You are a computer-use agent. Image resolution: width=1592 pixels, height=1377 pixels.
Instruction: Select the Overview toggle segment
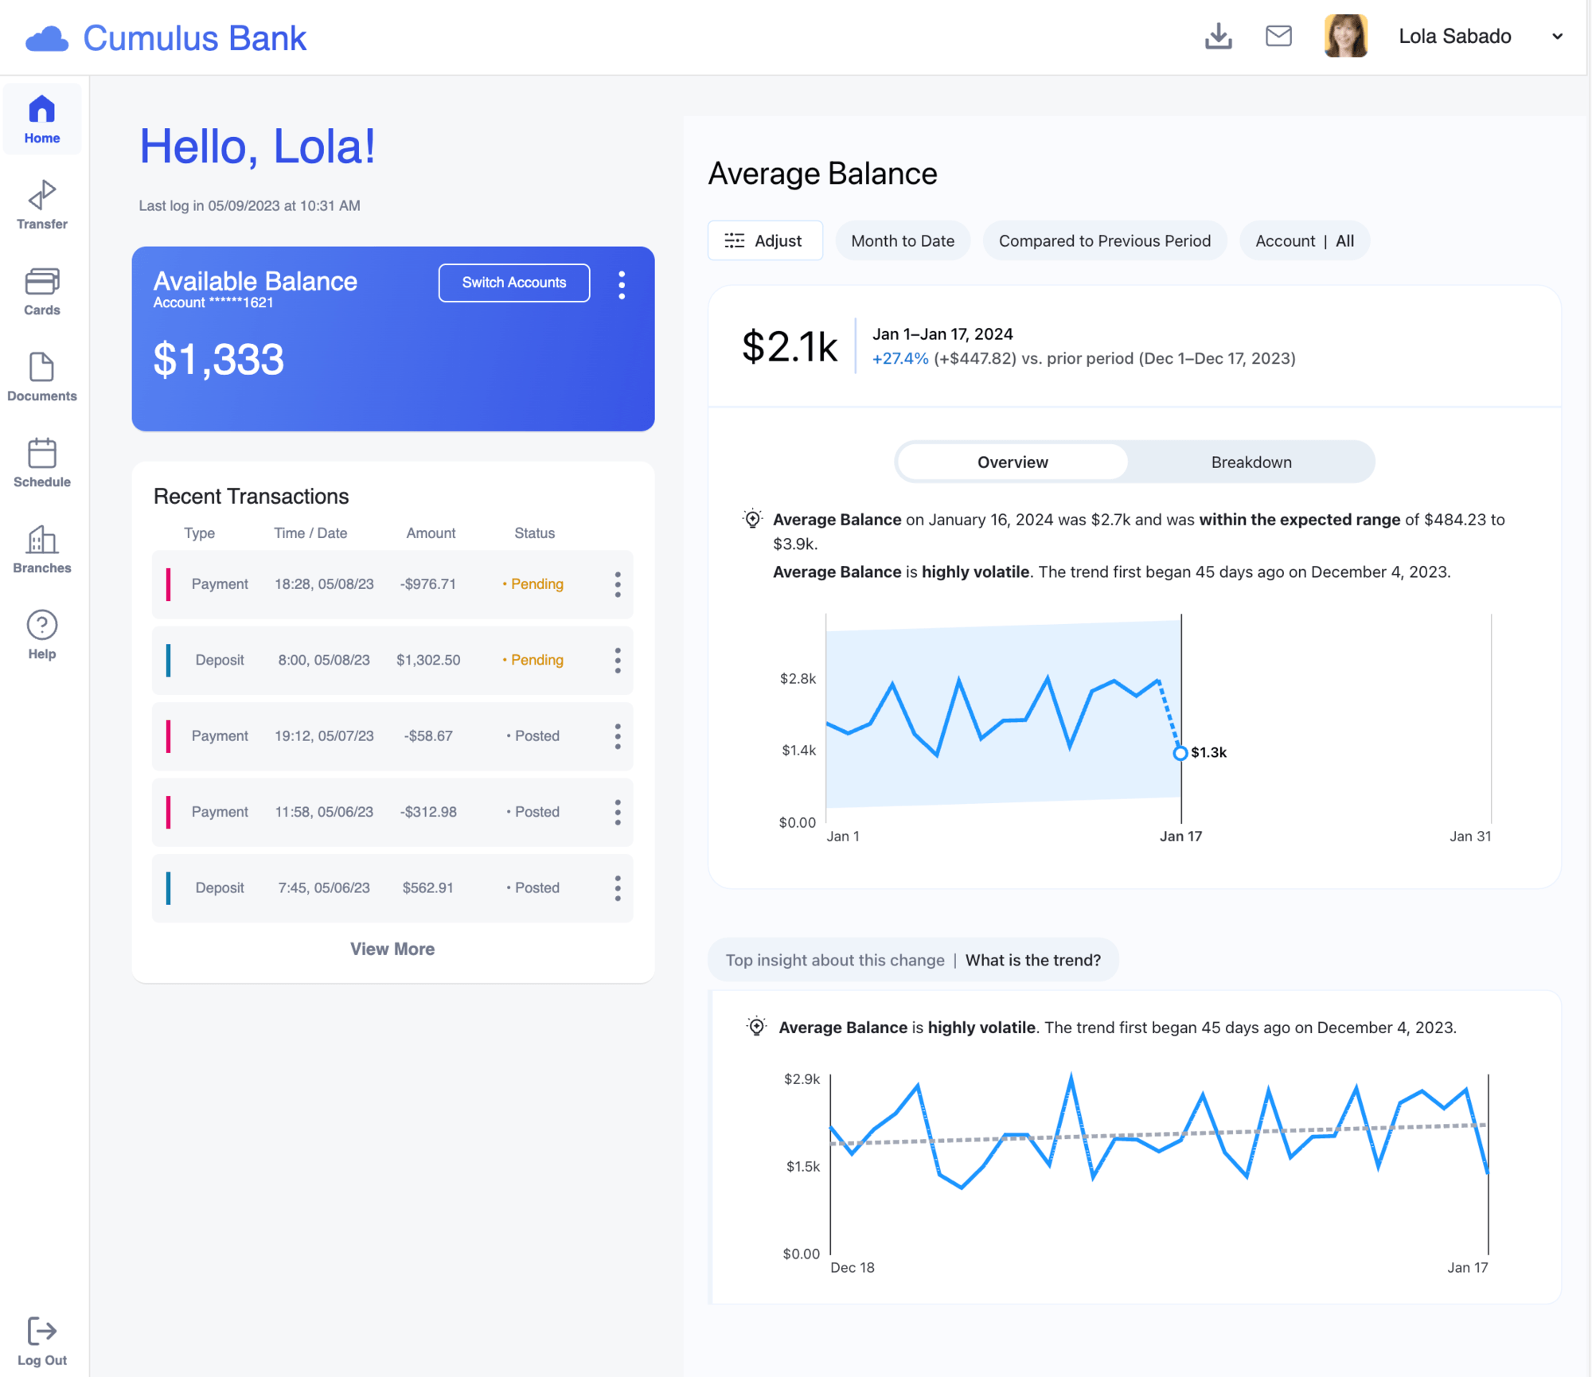[x=1012, y=462]
